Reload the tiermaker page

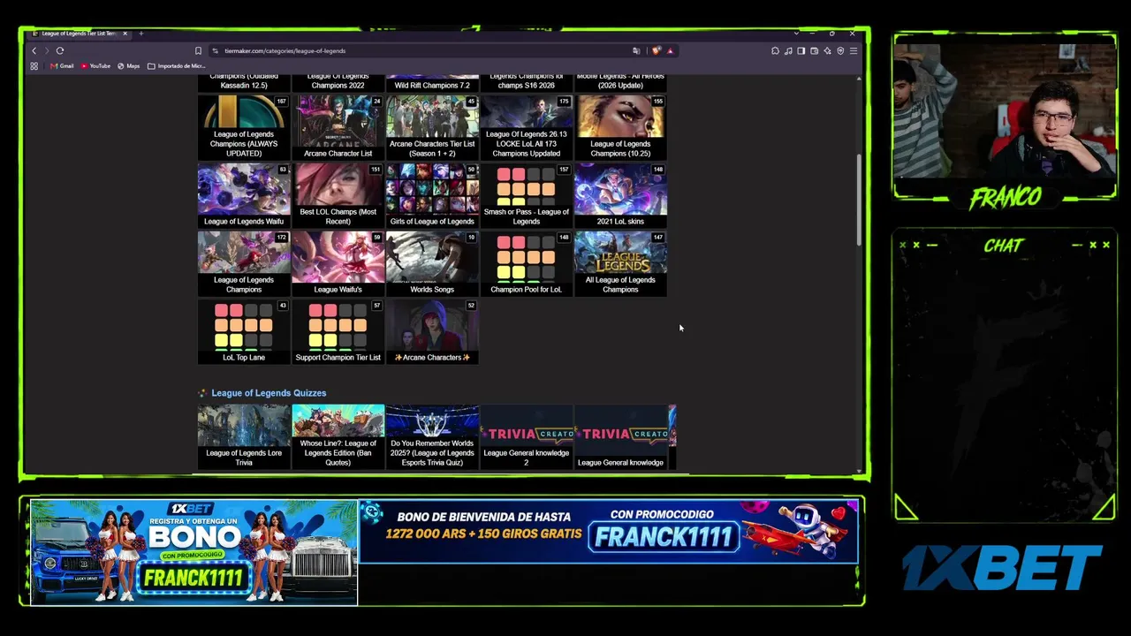click(60, 51)
